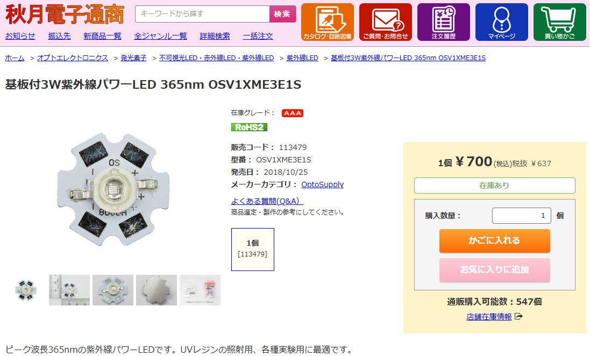Screen dimensions: 590x356
Task: Click the green RoHS2 badge
Action: pos(249,127)
